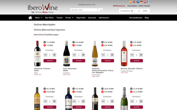Image resolution: width=177 pixels, height=110 pixels.
Task: Click the 'iberoWine-Empfehlungen' heading
Action: [46, 35]
